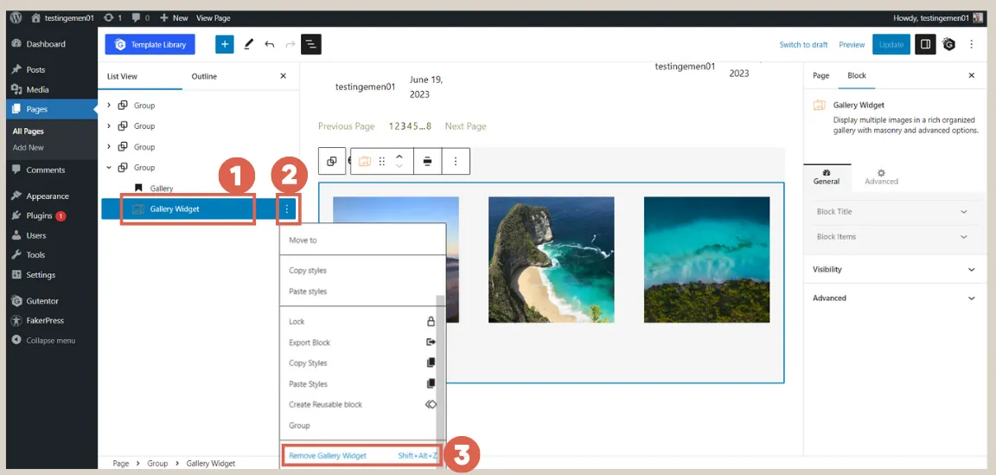
Task: Switch to the Outline tab
Action: click(204, 76)
